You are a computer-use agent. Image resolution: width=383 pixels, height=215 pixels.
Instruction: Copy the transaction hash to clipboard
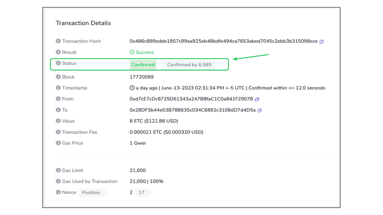[322, 42]
